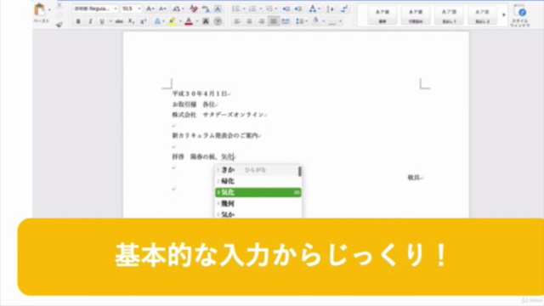Open the Paste options arrow

point(49,9)
